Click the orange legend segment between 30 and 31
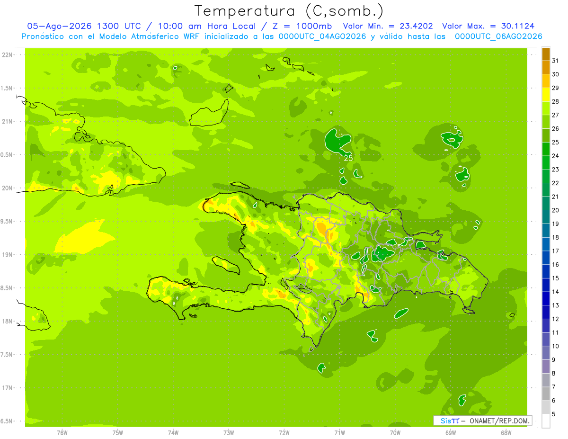The width and height of the screenshot is (568, 439). 546,68
